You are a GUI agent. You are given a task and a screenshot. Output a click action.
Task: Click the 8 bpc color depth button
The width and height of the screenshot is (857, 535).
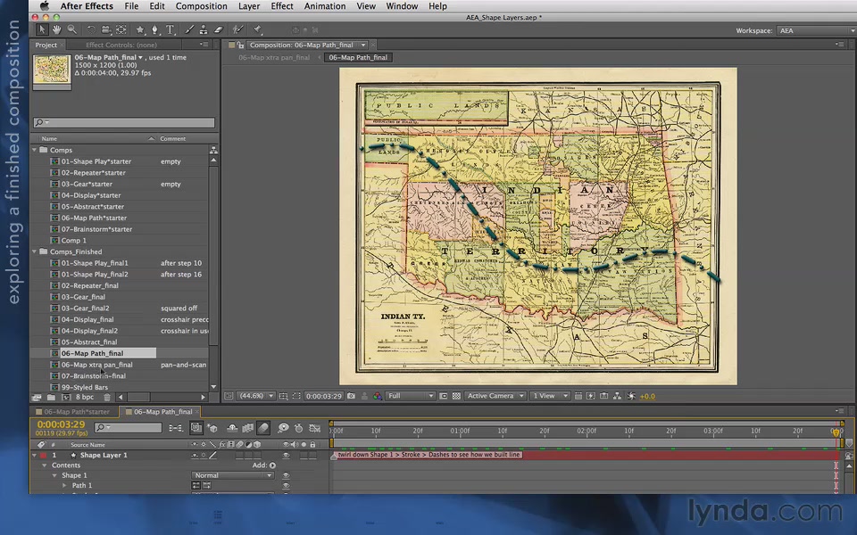coord(85,397)
